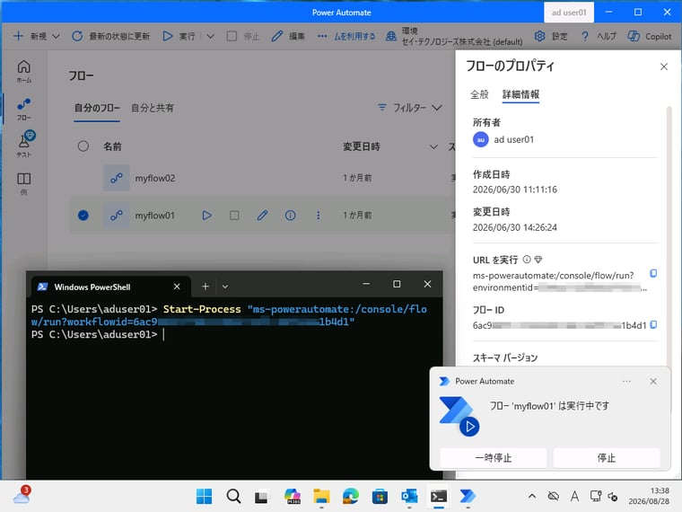Screen dimensions: 682x512
Task: Open the Home (ホーム) sidebar icon
Action: click(24, 71)
